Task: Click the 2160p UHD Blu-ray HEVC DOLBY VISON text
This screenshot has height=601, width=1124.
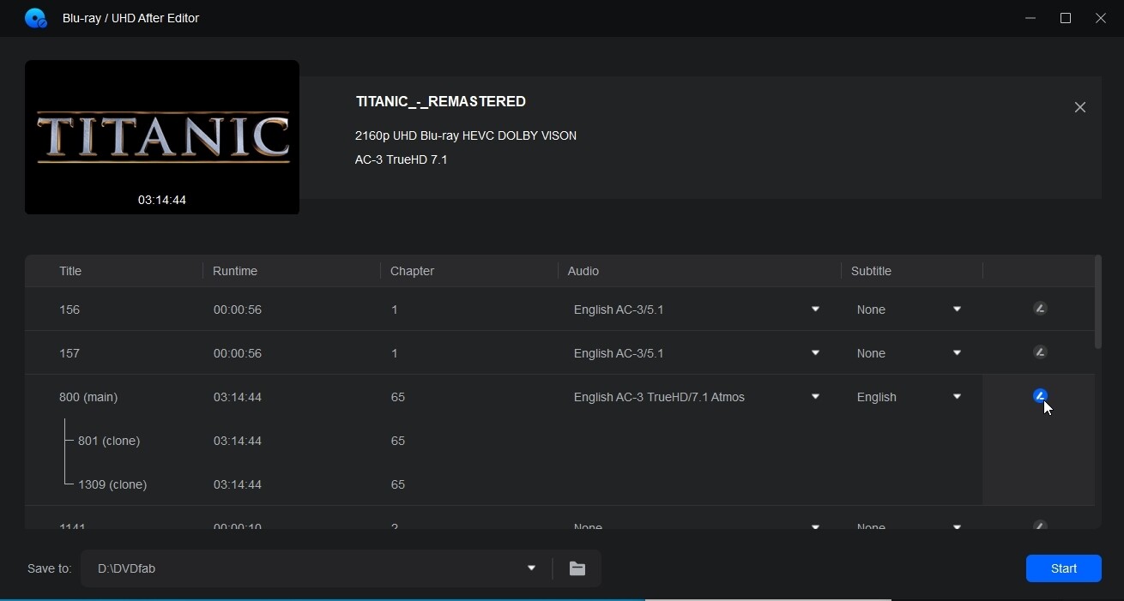Action: tap(466, 135)
